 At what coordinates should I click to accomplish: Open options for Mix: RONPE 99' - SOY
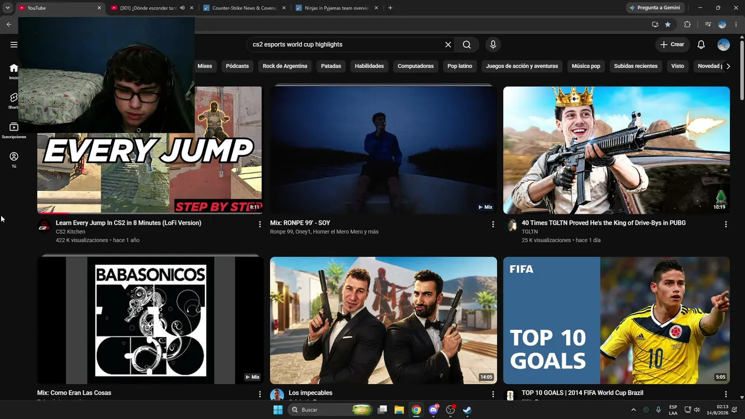pos(493,224)
